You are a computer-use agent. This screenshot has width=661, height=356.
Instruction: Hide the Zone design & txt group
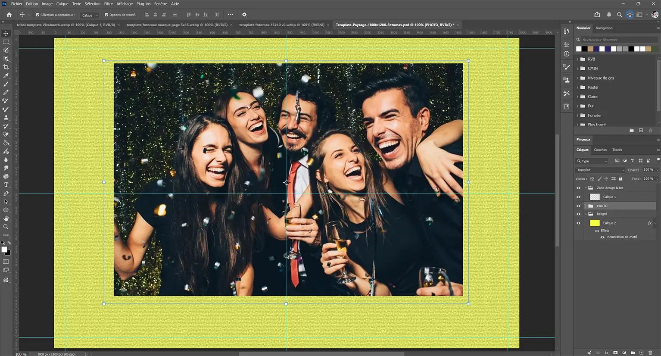(x=579, y=188)
